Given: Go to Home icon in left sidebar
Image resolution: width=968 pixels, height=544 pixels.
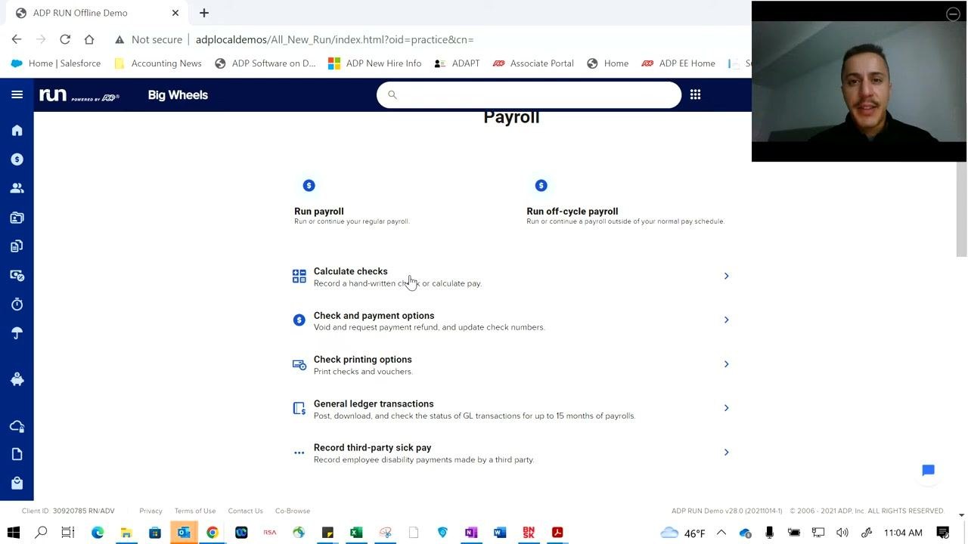Looking at the screenshot, I should point(17,131).
